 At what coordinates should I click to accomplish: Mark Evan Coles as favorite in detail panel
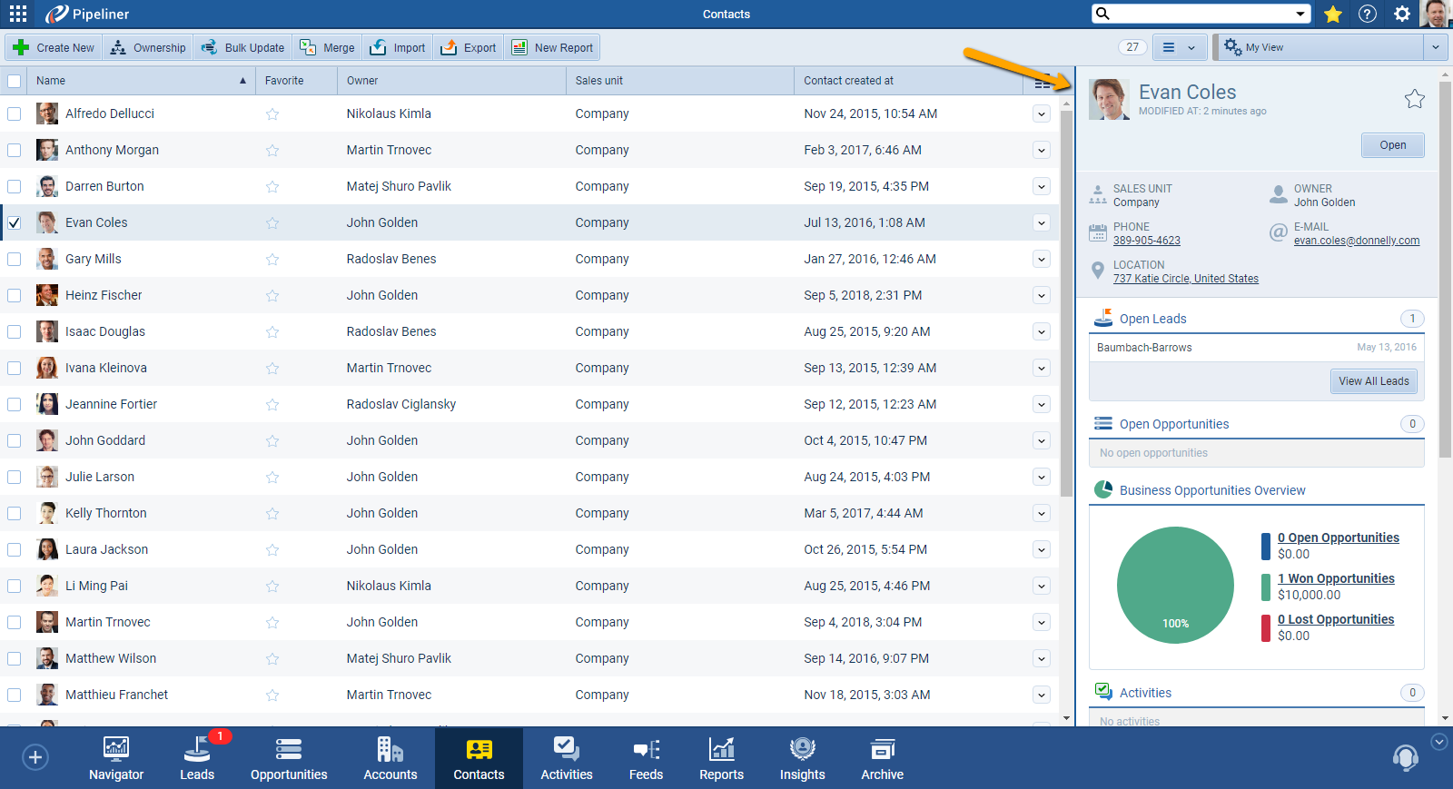pos(1414,99)
